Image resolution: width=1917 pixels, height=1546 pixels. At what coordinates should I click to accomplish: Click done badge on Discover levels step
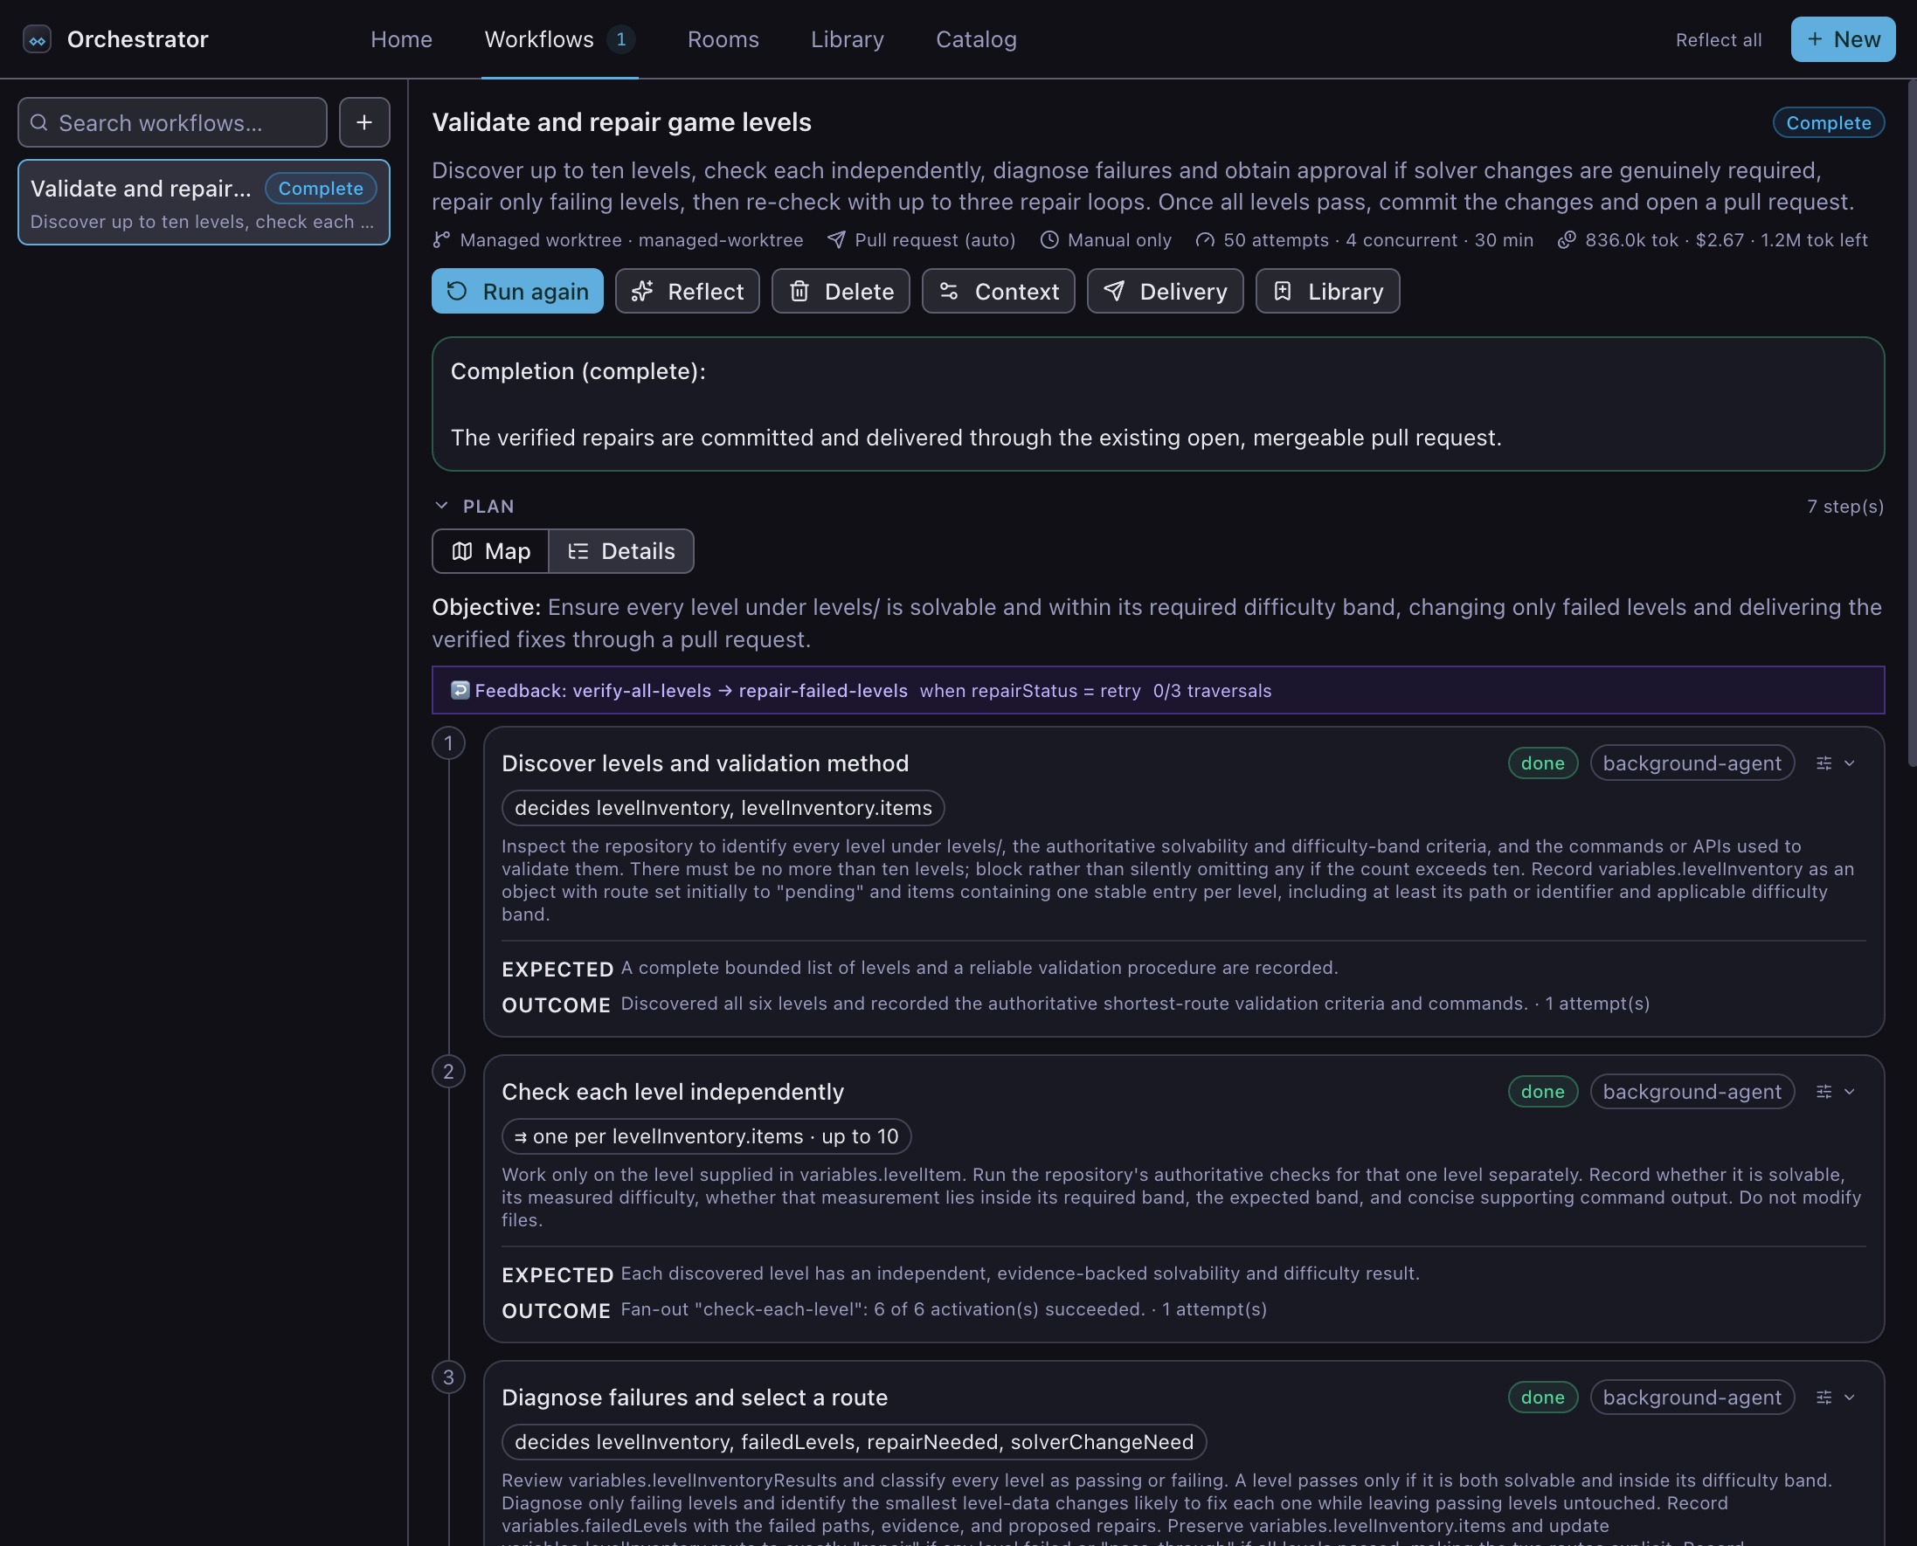tap(1542, 763)
